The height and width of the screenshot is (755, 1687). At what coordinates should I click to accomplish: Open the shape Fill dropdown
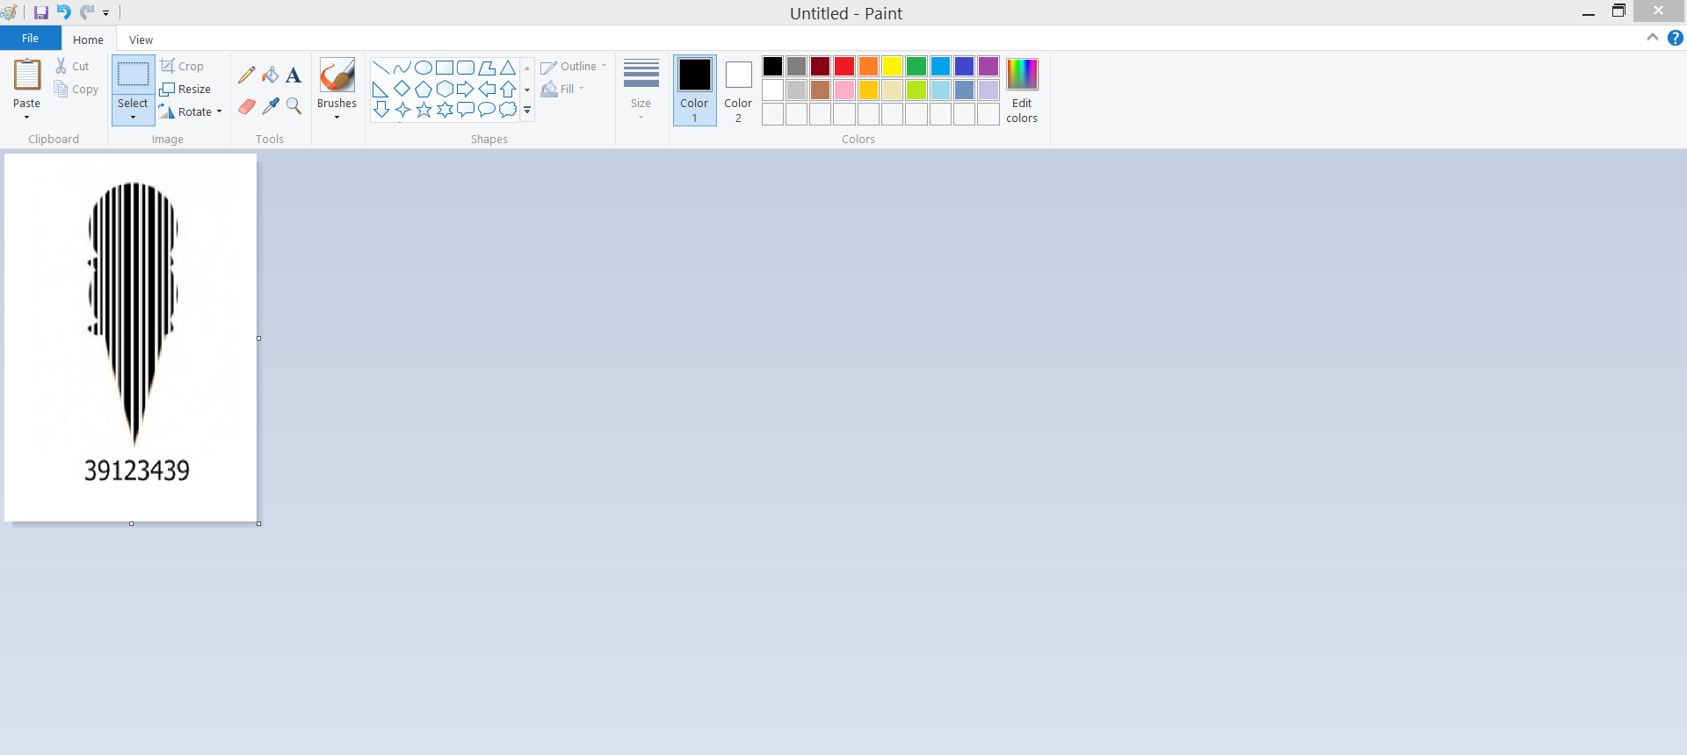click(562, 89)
